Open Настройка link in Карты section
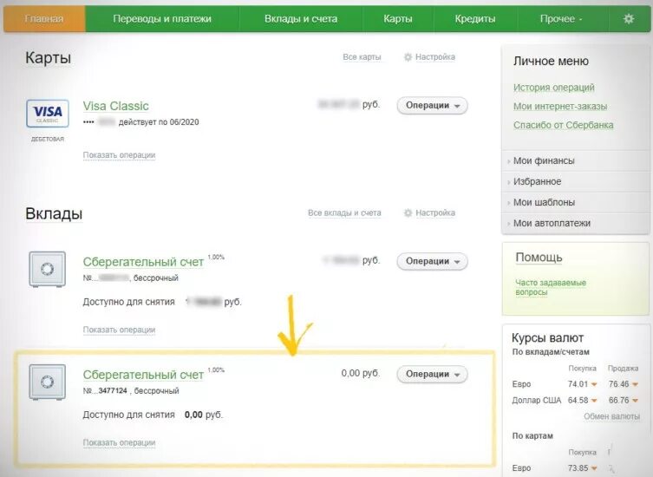The image size is (653, 477). click(435, 57)
